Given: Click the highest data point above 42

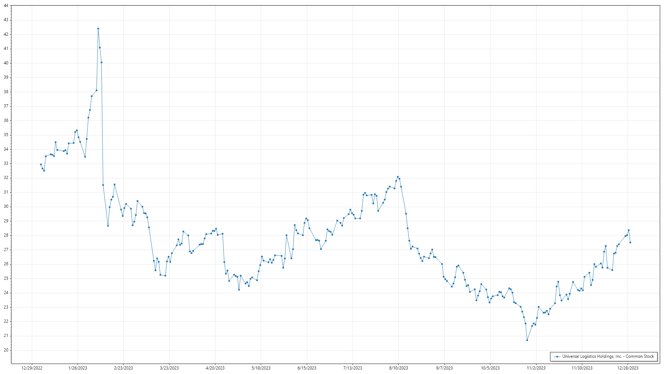Looking at the screenshot, I should [98, 29].
